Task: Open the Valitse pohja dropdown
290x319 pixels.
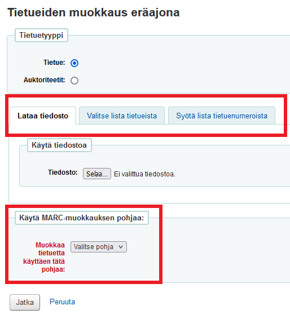Action: click(99, 247)
